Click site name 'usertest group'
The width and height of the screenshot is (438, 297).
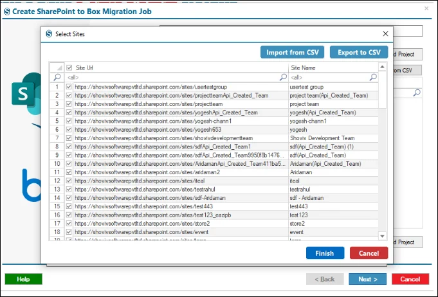(306, 87)
